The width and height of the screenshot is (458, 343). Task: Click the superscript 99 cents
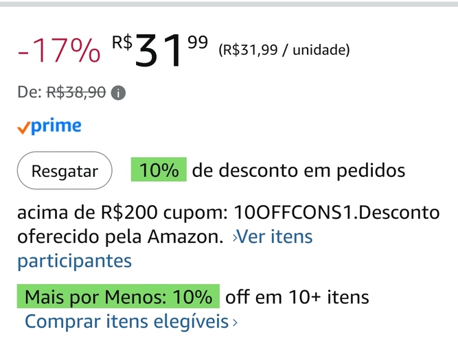pyautogui.click(x=198, y=43)
